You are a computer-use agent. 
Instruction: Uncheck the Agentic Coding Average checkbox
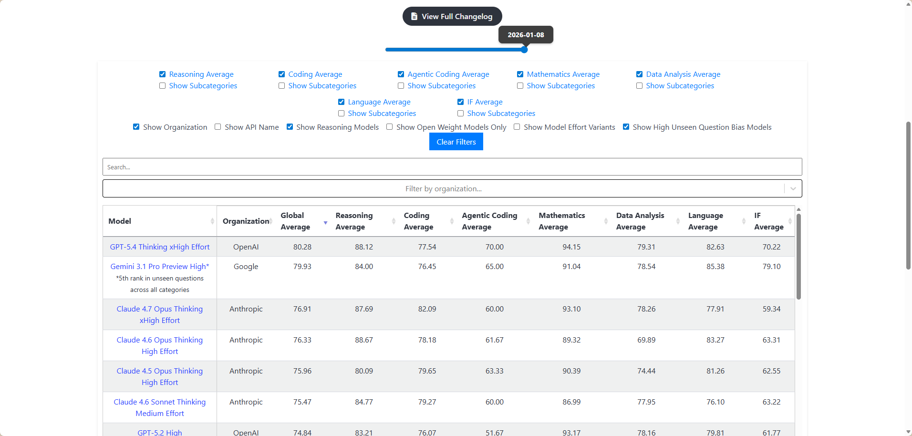pos(401,74)
